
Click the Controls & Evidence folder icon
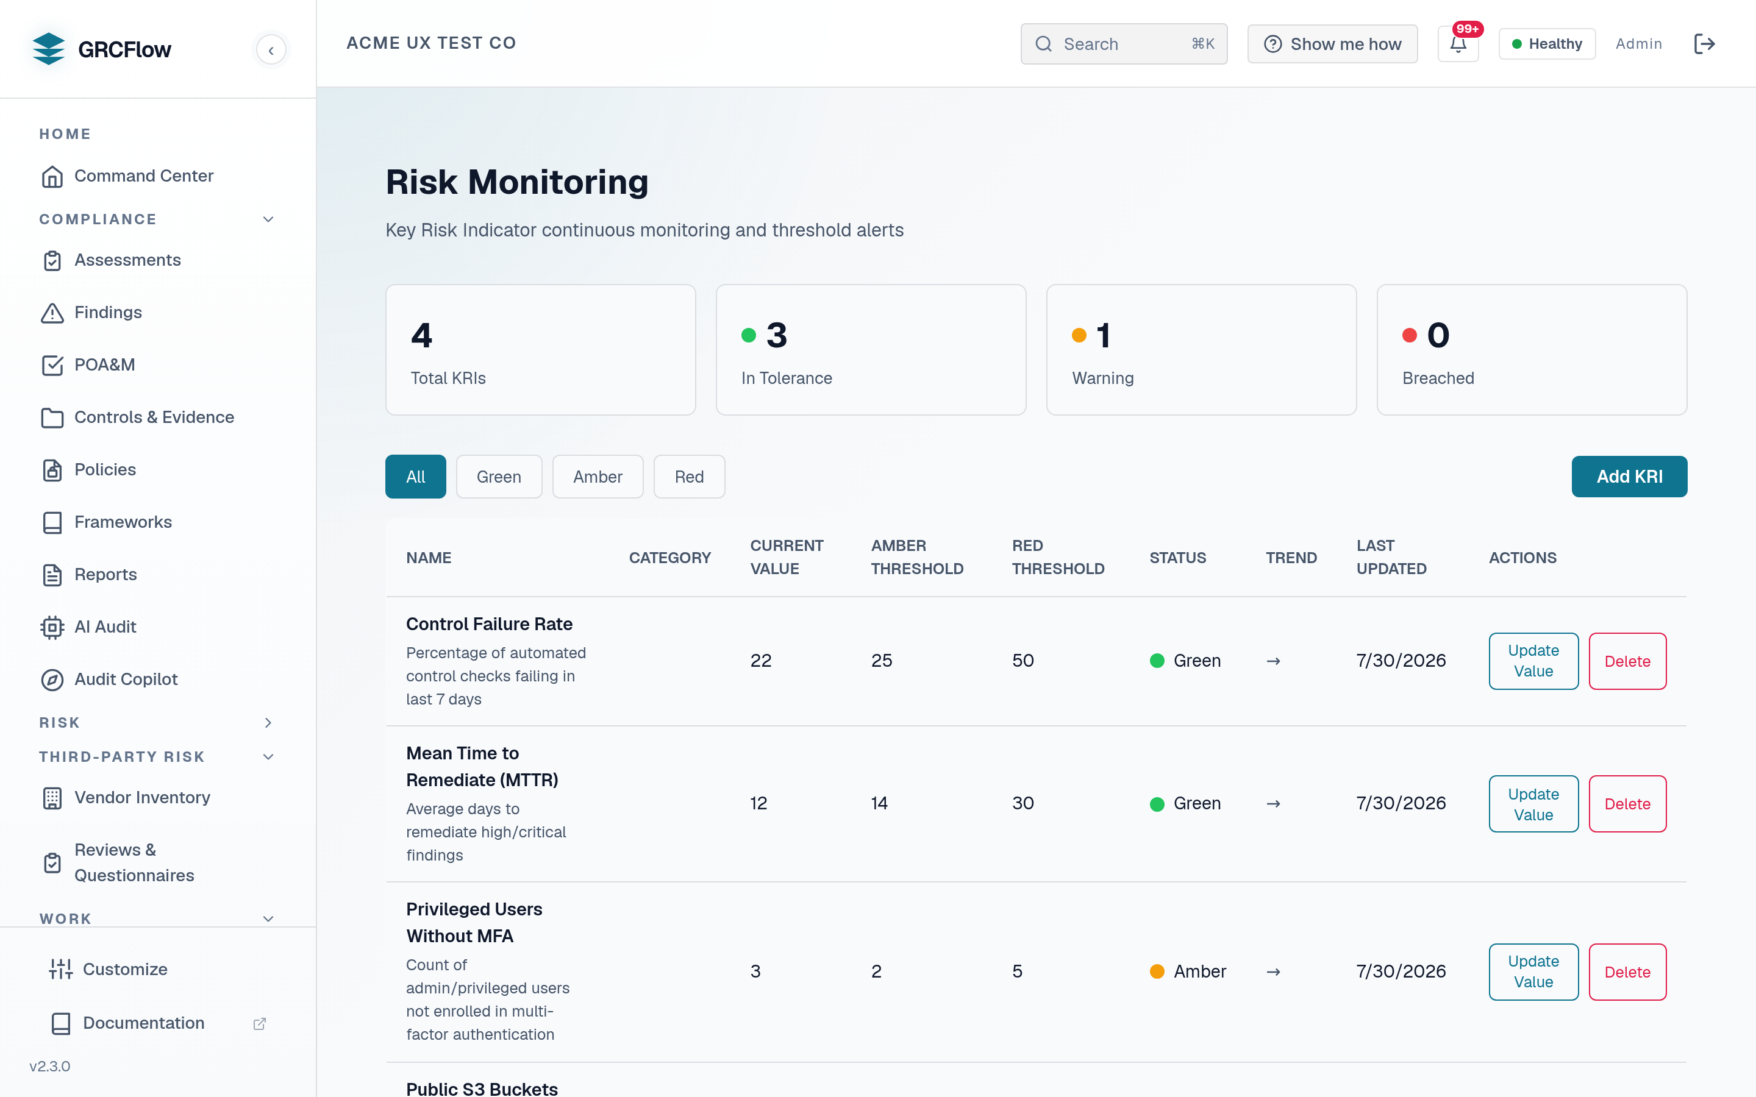point(52,417)
